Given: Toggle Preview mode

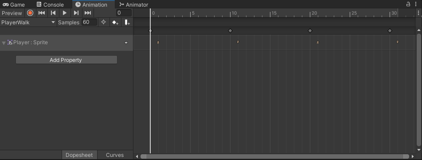Looking at the screenshot, I should tap(12, 13).
